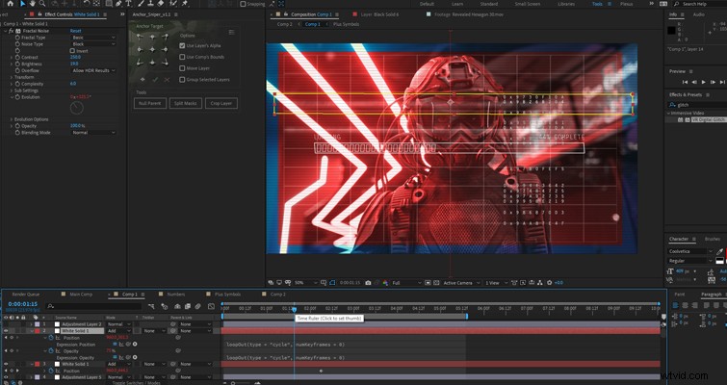The image size is (727, 385).
Task: Click the Null Parent button
Action: click(150, 103)
